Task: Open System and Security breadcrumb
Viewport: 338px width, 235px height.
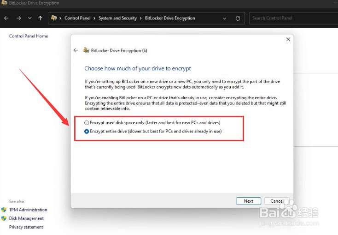Action: click(x=117, y=18)
